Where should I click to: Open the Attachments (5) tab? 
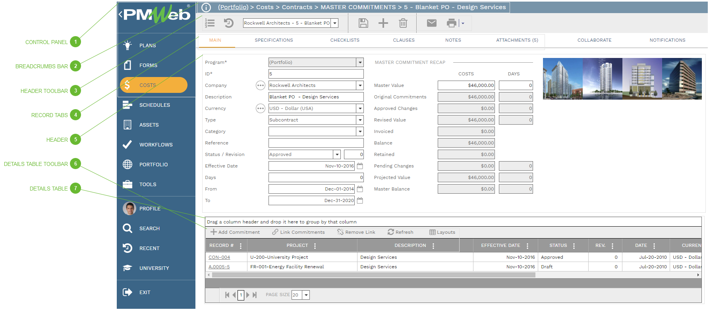pos(517,40)
